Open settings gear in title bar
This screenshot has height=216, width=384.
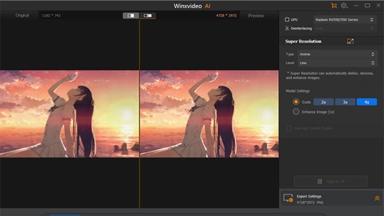pyautogui.click(x=344, y=6)
